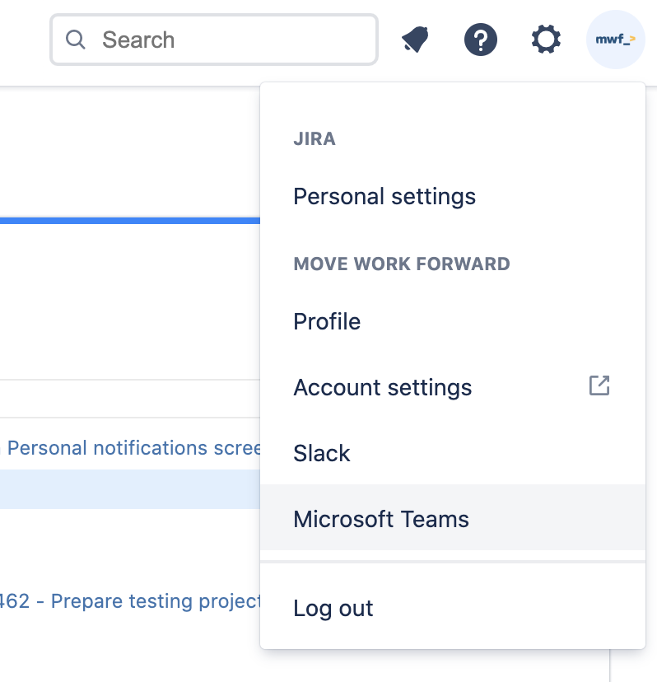Click the notifications bell icon
Screen dimensions: 657x682
click(416, 40)
